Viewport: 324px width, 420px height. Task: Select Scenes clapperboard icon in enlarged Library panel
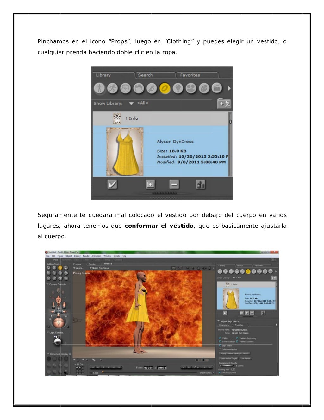coord(216,88)
